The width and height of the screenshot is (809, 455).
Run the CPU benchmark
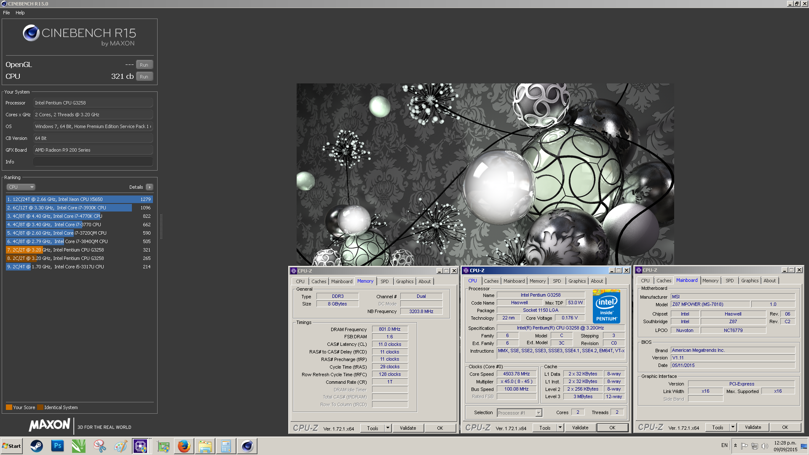pos(144,77)
